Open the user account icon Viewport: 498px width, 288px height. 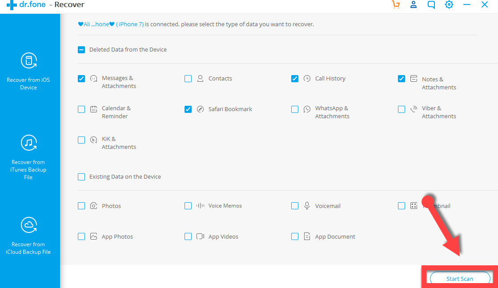pyautogui.click(x=414, y=5)
